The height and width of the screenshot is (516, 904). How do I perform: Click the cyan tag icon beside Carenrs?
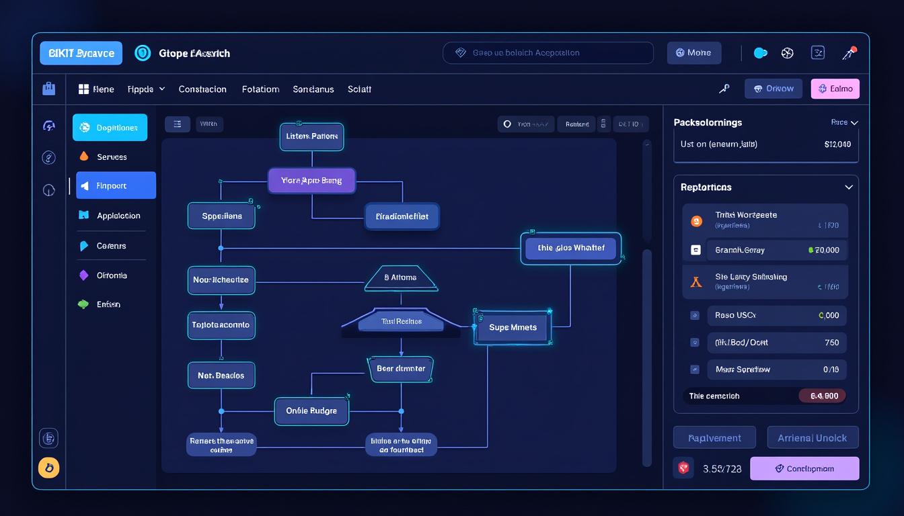tap(84, 246)
